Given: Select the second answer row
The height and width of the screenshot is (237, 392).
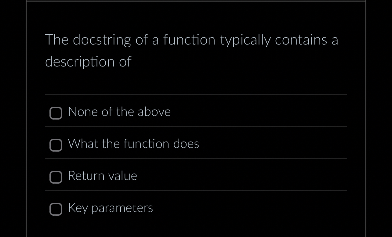Looking at the screenshot, I should pyautogui.click(x=196, y=144).
